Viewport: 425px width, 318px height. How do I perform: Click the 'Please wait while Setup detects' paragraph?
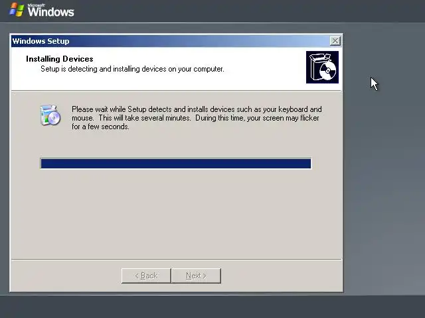[197, 118]
